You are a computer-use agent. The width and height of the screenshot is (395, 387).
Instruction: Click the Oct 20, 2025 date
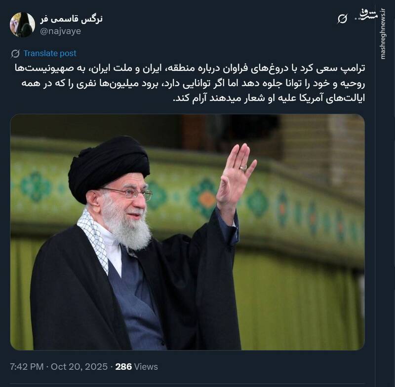pos(79,367)
